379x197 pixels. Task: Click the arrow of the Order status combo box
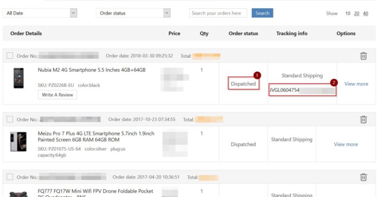click(167, 13)
